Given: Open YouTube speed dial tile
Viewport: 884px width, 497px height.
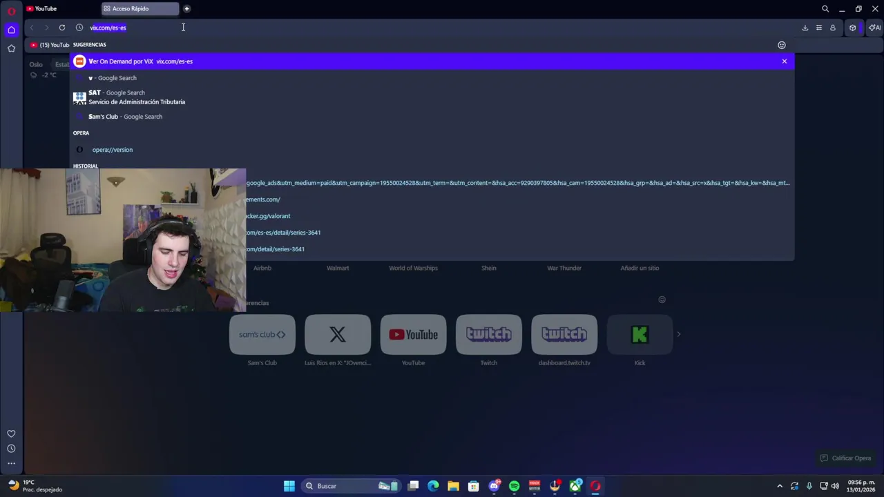Looking at the screenshot, I should tap(413, 335).
